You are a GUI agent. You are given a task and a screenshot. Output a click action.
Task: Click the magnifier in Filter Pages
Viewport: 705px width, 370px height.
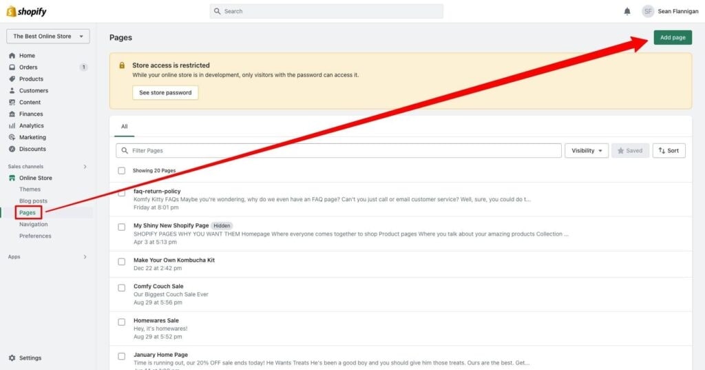coord(125,150)
